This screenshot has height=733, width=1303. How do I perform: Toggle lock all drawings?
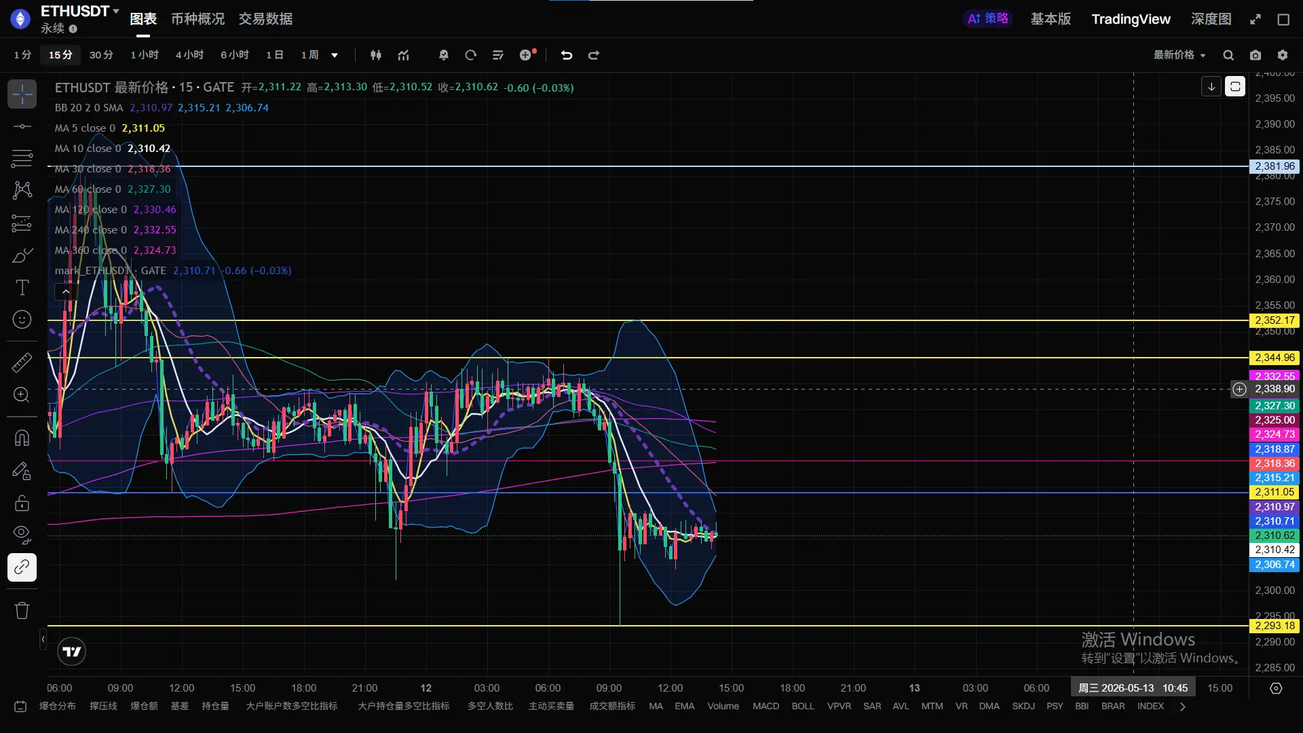click(22, 503)
